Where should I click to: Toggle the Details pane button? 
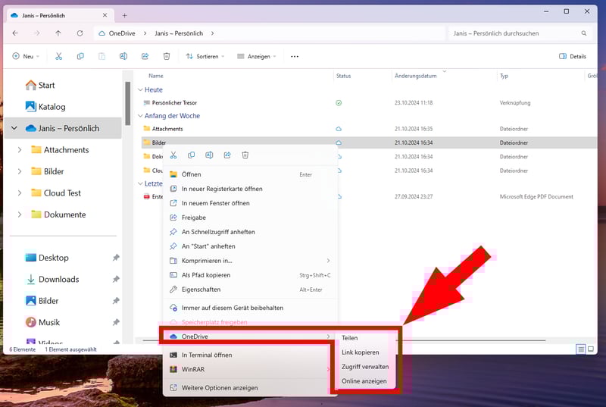(x=573, y=56)
